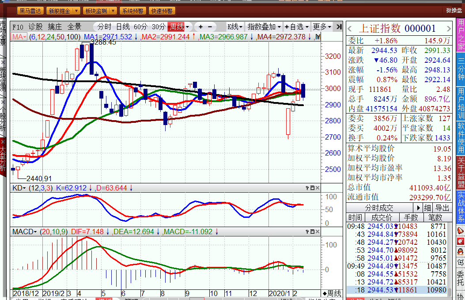Open the MACD indicator selector dropdown
The width and height of the screenshot is (465, 300).
pyautogui.click(x=25, y=232)
